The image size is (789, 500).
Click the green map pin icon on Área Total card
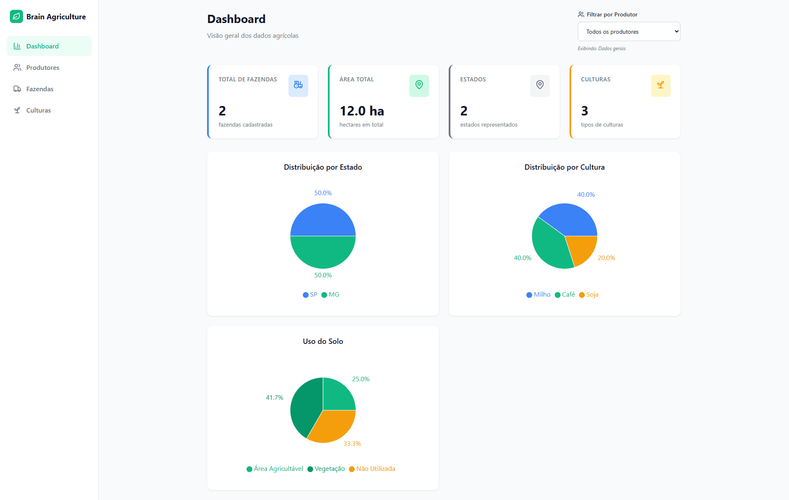(419, 85)
